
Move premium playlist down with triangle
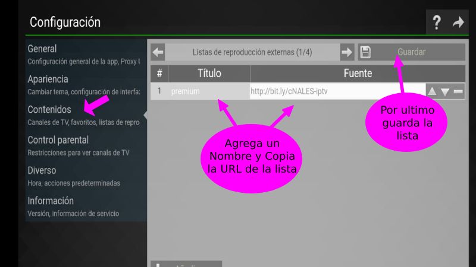444,91
